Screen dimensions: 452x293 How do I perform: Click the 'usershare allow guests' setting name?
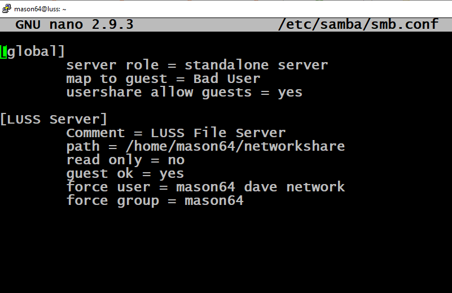159,93
